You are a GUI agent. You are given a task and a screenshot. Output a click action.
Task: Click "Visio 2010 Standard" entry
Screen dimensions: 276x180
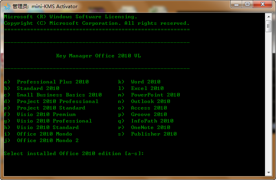point(48,127)
